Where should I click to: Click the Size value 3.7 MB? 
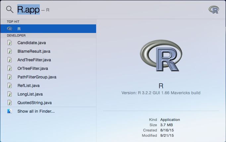point(166,125)
